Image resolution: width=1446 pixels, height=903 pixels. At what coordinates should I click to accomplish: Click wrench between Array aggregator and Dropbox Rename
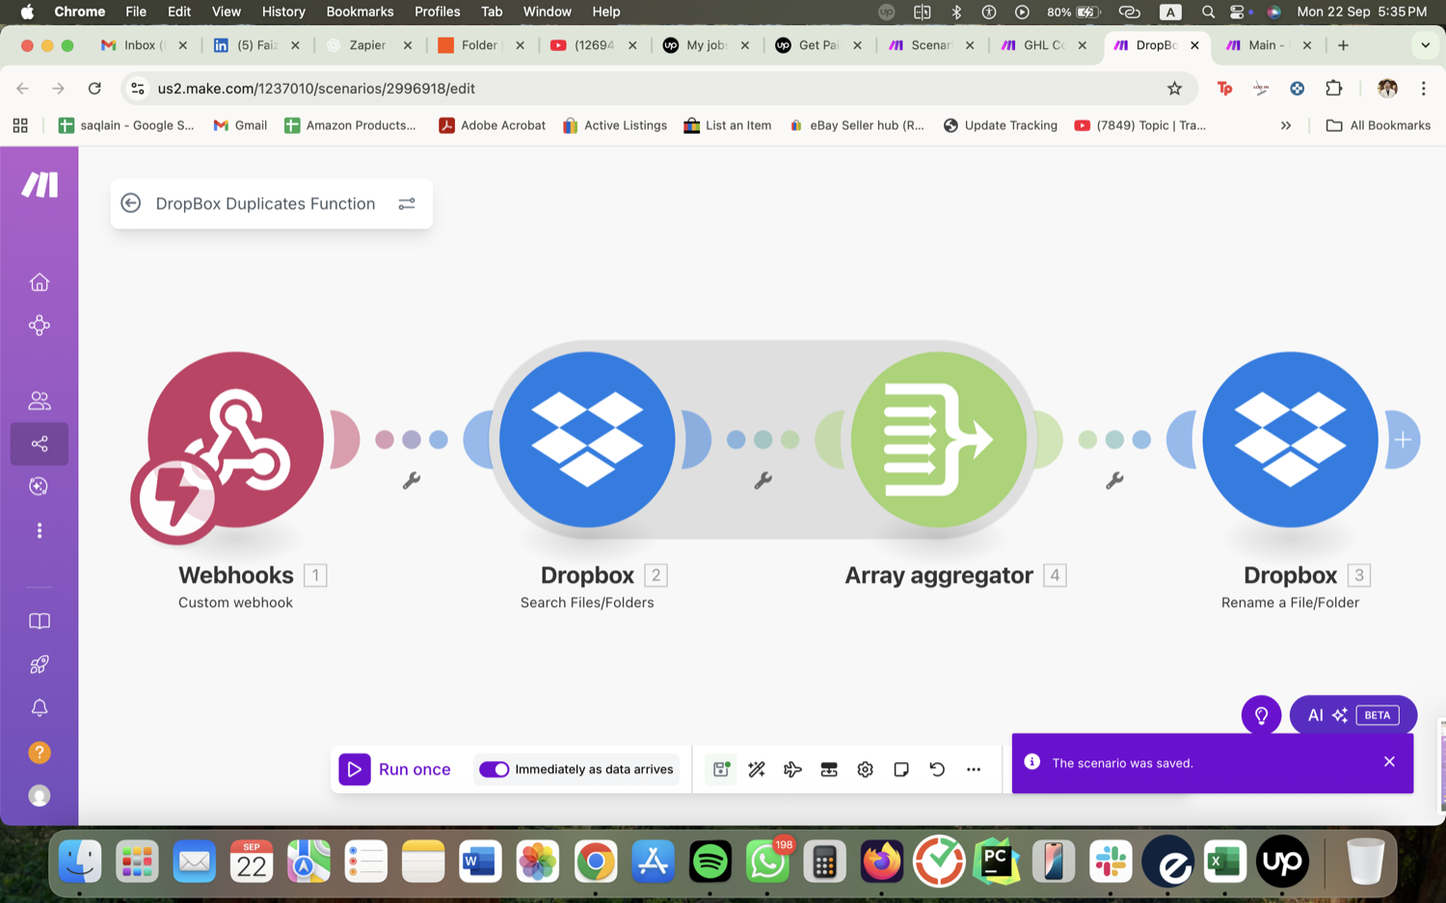coord(1114,480)
